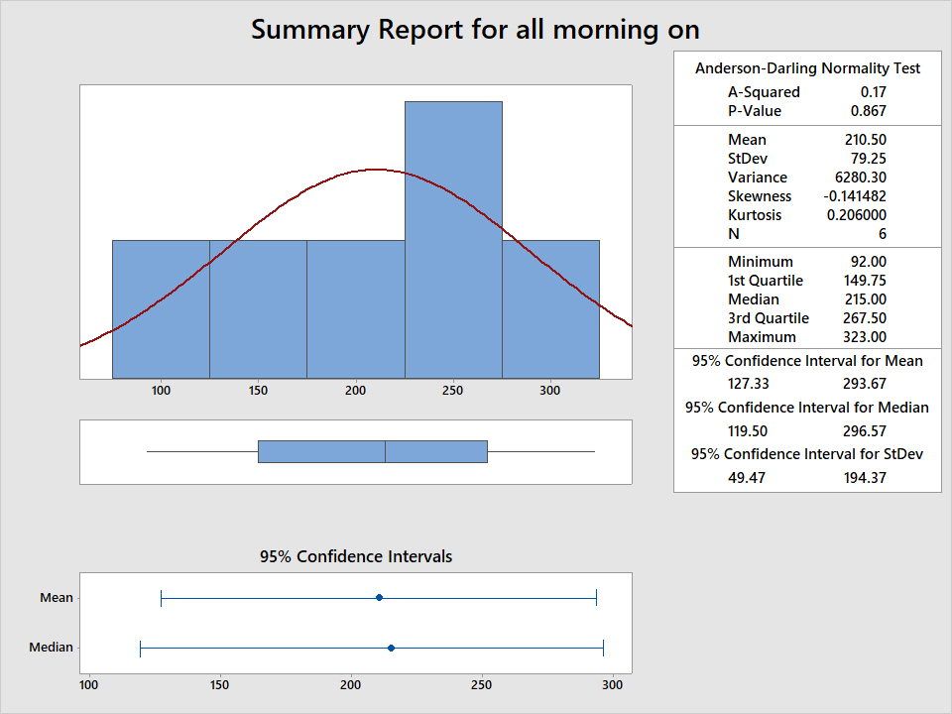The height and width of the screenshot is (714, 952).
Task: Click the "1st Quartile" label
Action: 766,281
